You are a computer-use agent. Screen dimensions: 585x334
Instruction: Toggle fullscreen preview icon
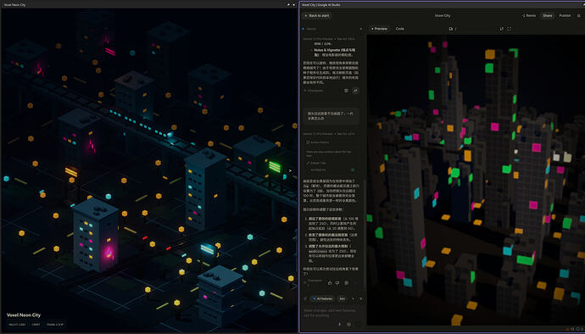tap(509, 29)
